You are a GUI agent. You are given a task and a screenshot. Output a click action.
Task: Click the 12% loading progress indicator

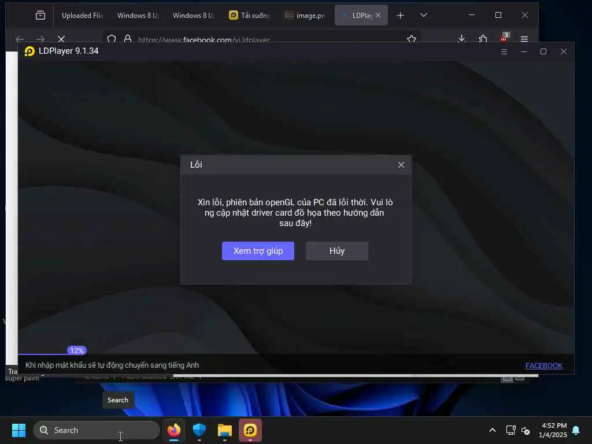[x=77, y=350]
